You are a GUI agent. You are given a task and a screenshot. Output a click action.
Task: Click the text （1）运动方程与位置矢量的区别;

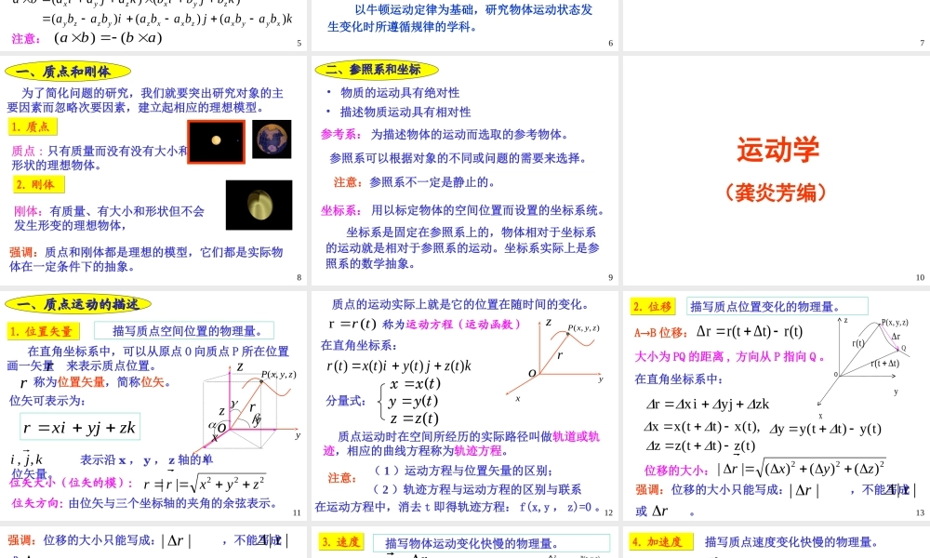click(x=462, y=471)
